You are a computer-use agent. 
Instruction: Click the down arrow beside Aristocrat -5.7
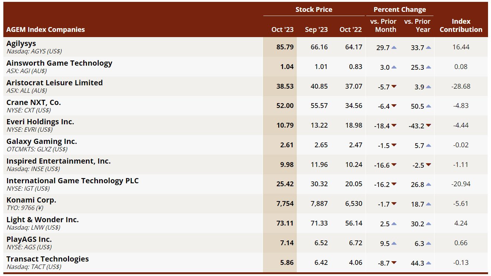coord(394,86)
